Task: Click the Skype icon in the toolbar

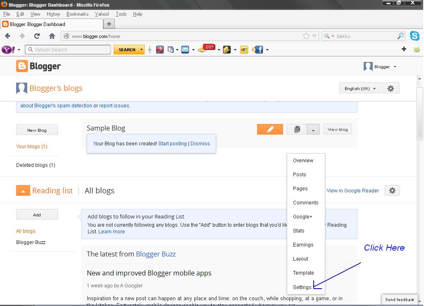Action: pos(414,36)
